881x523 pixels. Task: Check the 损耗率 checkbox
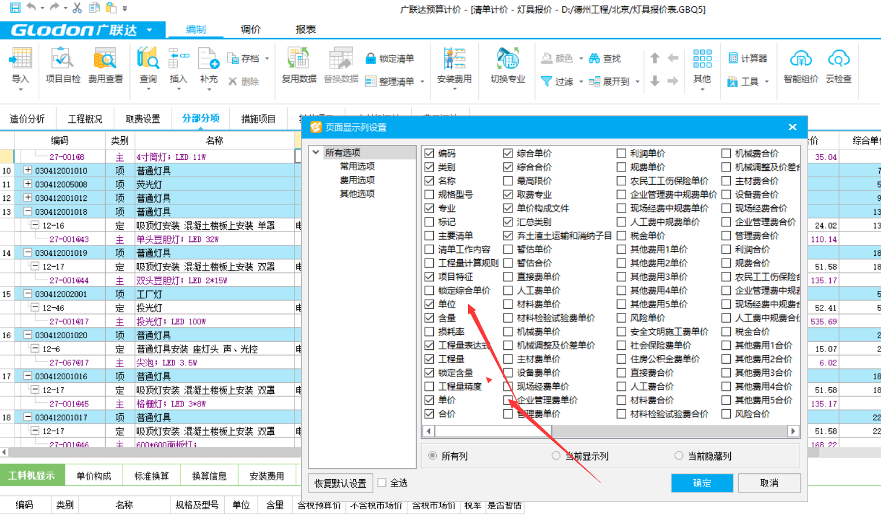point(429,331)
